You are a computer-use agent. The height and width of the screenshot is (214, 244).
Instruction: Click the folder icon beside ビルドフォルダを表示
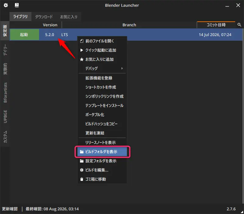click(81, 152)
